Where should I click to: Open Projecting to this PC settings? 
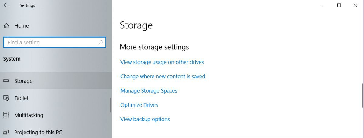click(x=38, y=132)
